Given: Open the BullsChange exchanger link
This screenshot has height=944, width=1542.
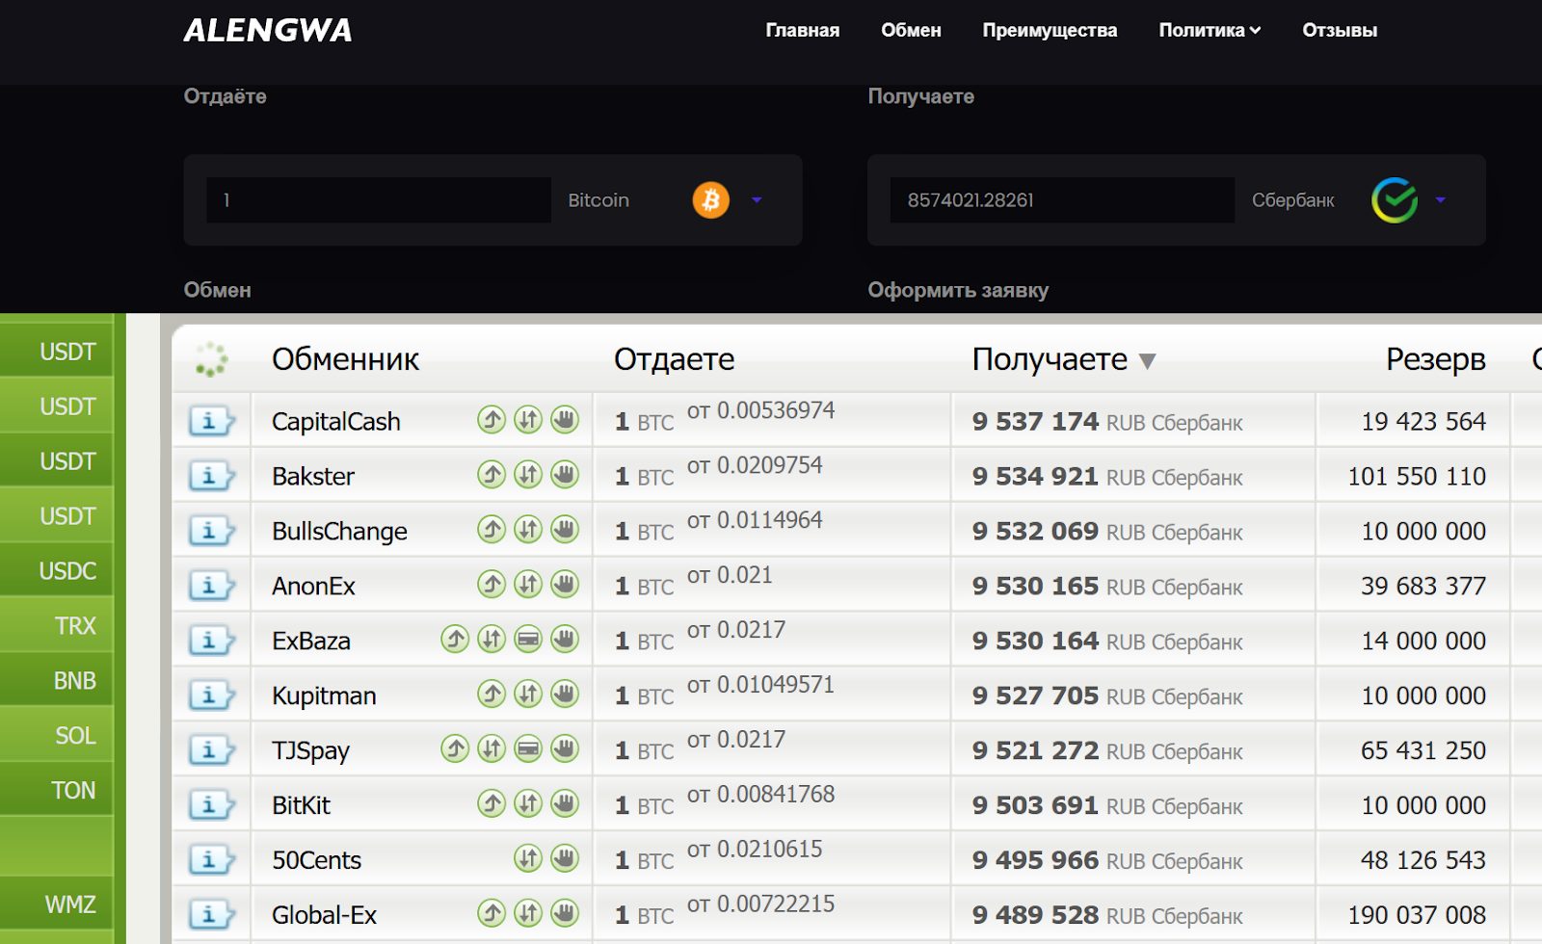Looking at the screenshot, I should 339,532.
